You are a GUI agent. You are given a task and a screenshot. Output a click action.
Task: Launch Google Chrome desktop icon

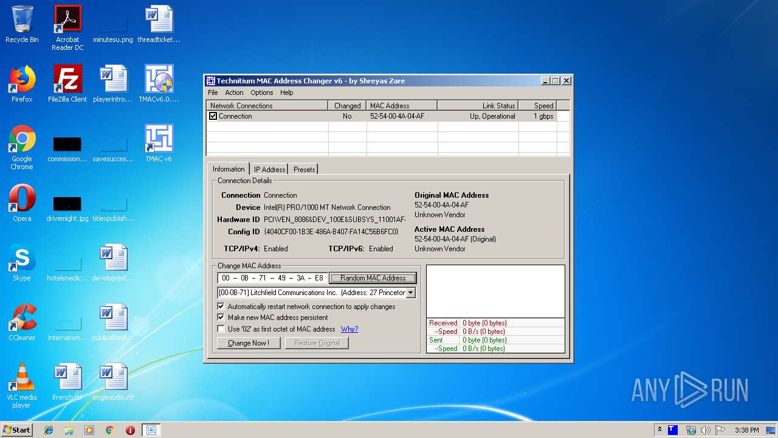point(22,147)
